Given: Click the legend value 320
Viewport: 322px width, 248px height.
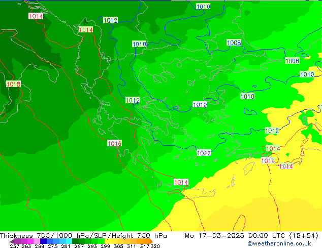Looking at the screenshot, I should tap(155, 246).
